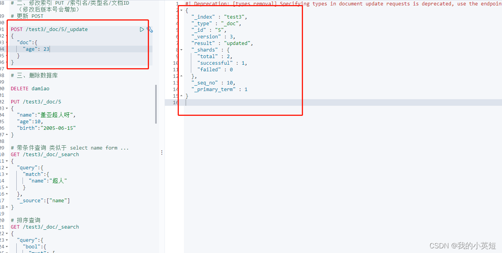Click the "_source":["name"] line
Viewport: 502px width, 253px height.
point(43,201)
